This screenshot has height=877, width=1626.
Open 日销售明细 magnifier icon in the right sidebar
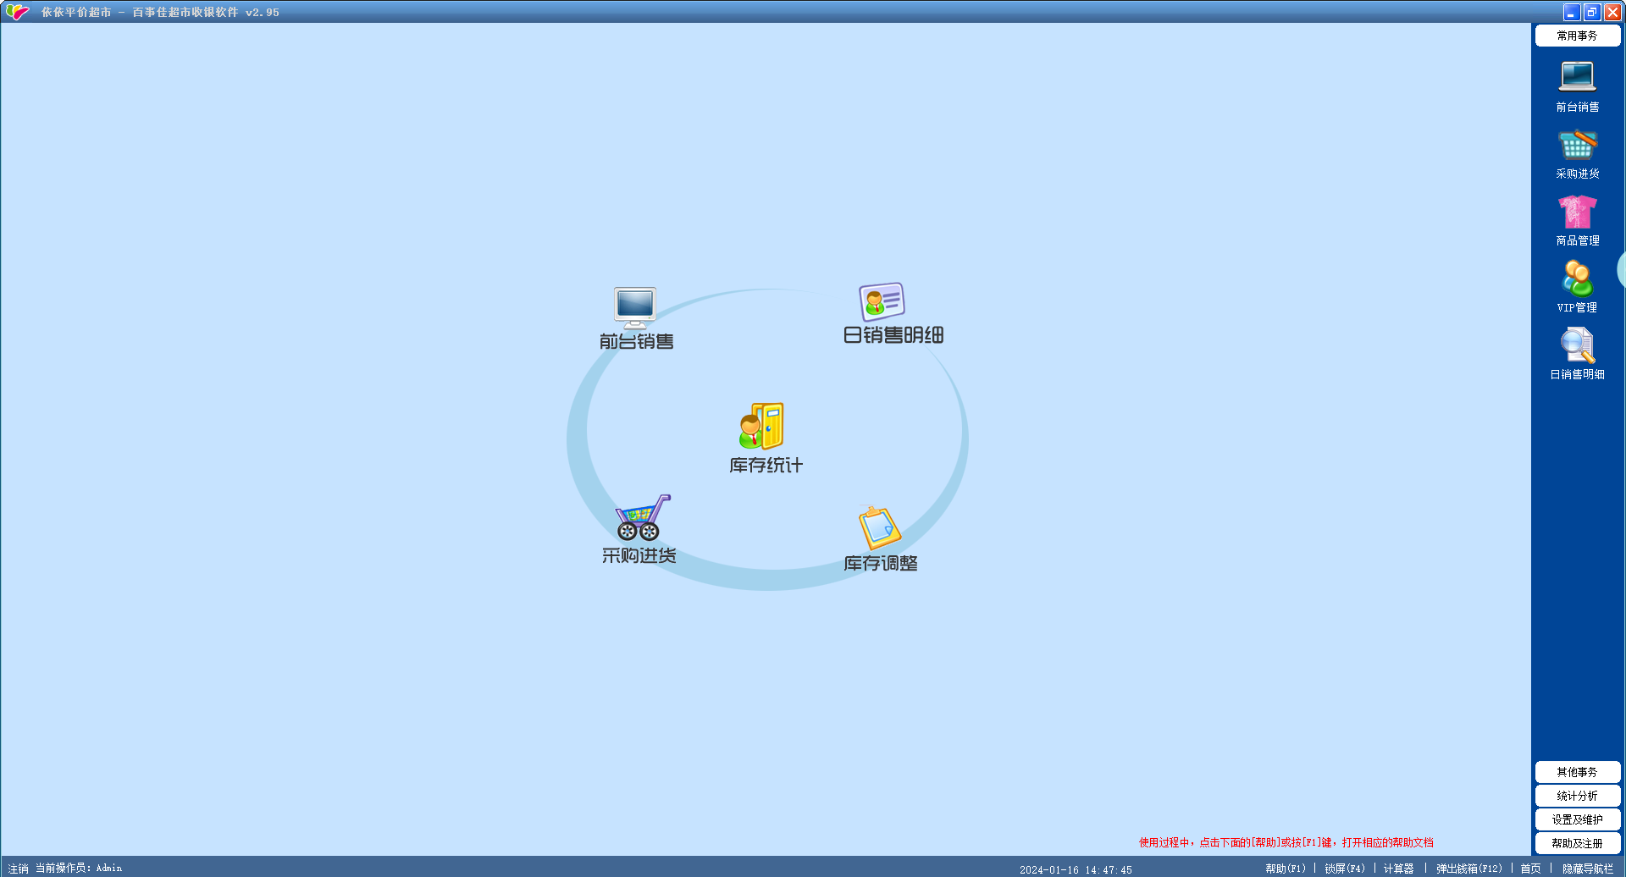(1577, 345)
